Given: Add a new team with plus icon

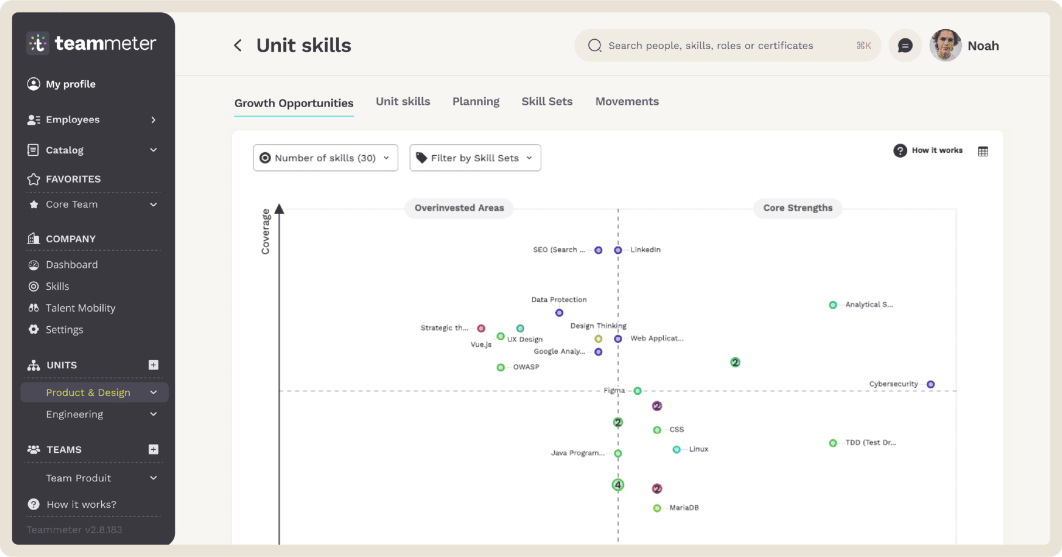Looking at the screenshot, I should click(153, 449).
